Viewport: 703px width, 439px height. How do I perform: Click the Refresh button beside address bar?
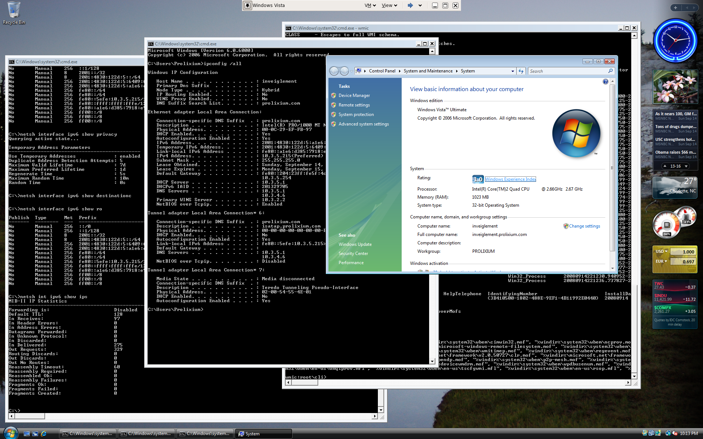click(x=521, y=71)
